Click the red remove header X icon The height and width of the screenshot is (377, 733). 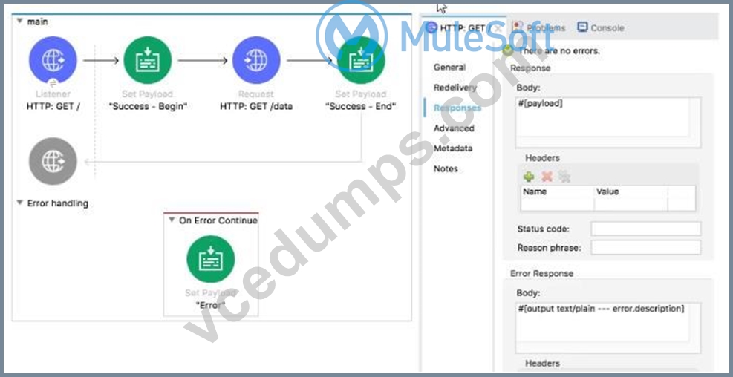[x=547, y=177]
